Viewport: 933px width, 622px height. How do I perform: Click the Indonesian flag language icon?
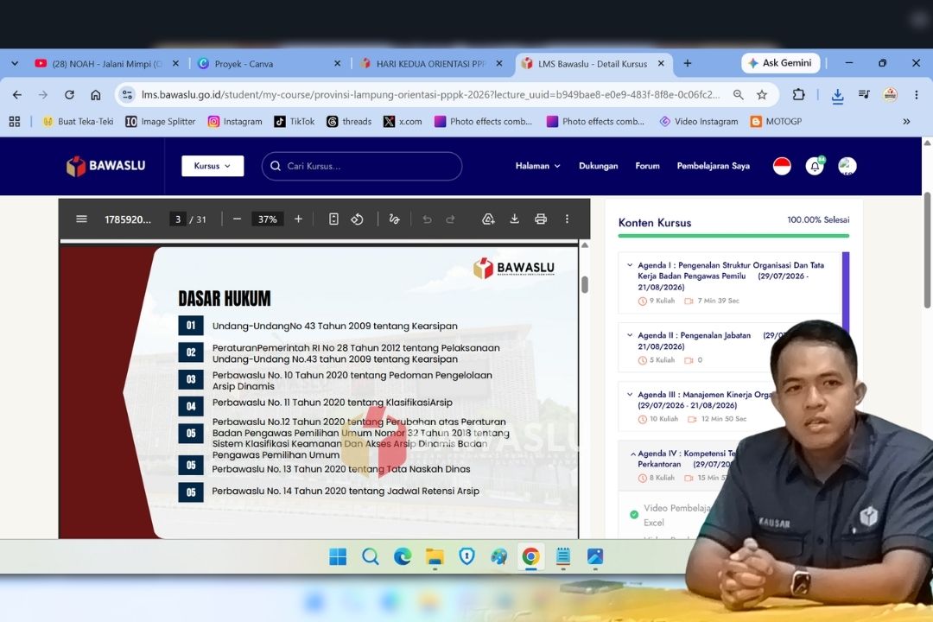coord(782,166)
